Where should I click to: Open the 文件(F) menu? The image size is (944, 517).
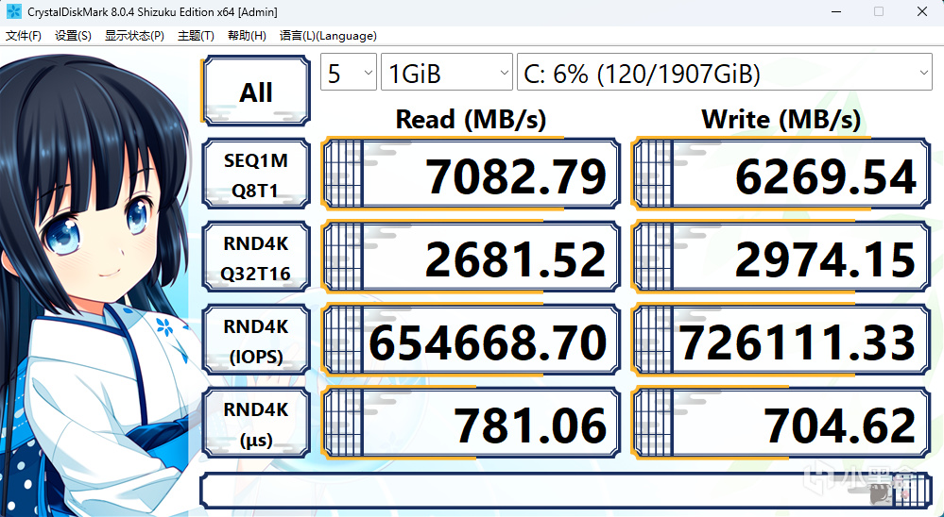24,36
